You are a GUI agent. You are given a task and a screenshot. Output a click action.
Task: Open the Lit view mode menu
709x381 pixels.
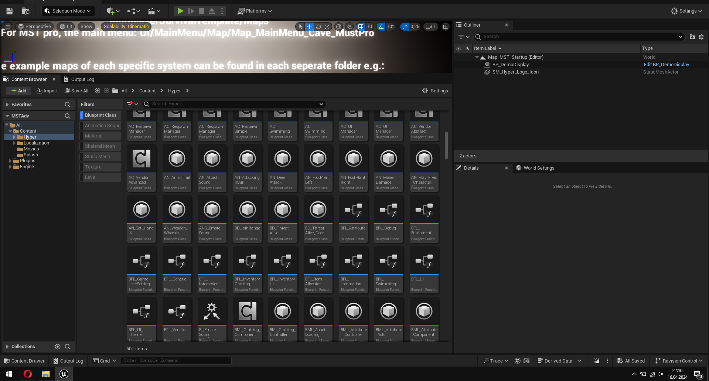[66, 27]
